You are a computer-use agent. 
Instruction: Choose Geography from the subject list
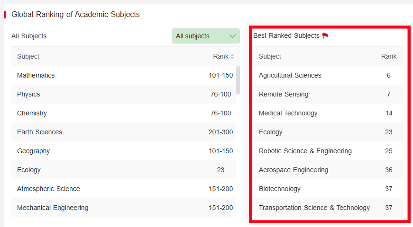coord(33,151)
